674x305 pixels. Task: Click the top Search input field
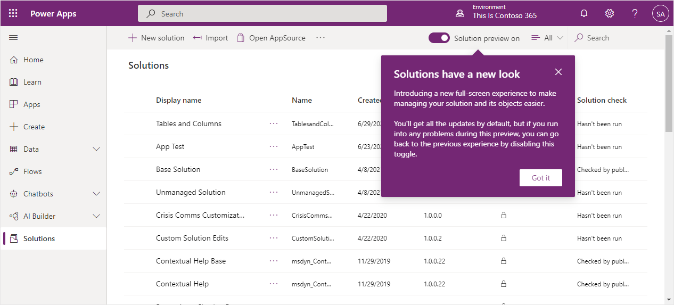[x=262, y=14]
